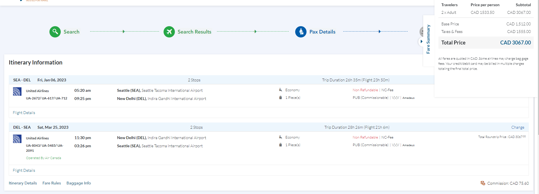
Task: Go back to the Search Results step
Action: [x=194, y=32]
